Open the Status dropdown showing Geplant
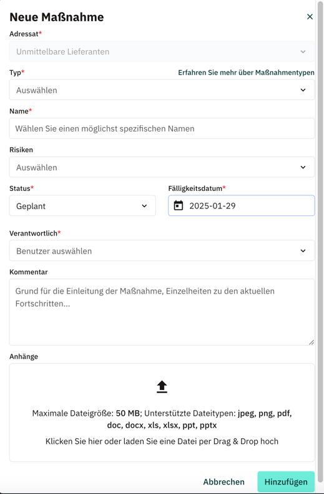The height and width of the screenshot is (494, 324). coord(82,206)
